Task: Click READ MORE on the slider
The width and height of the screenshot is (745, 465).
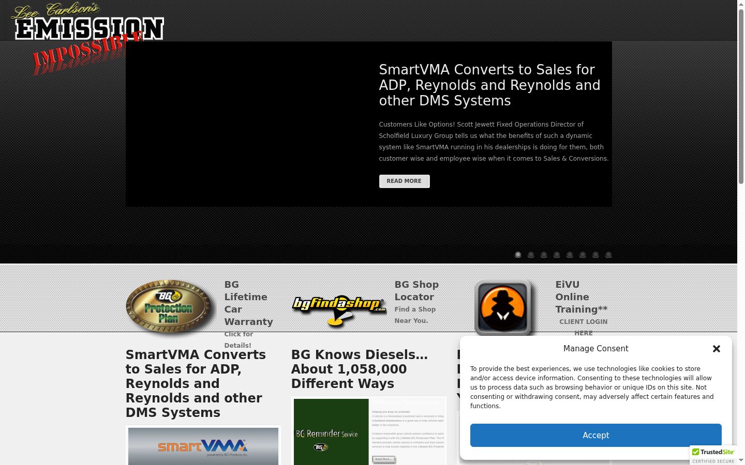Action: (x=404, y=181)
